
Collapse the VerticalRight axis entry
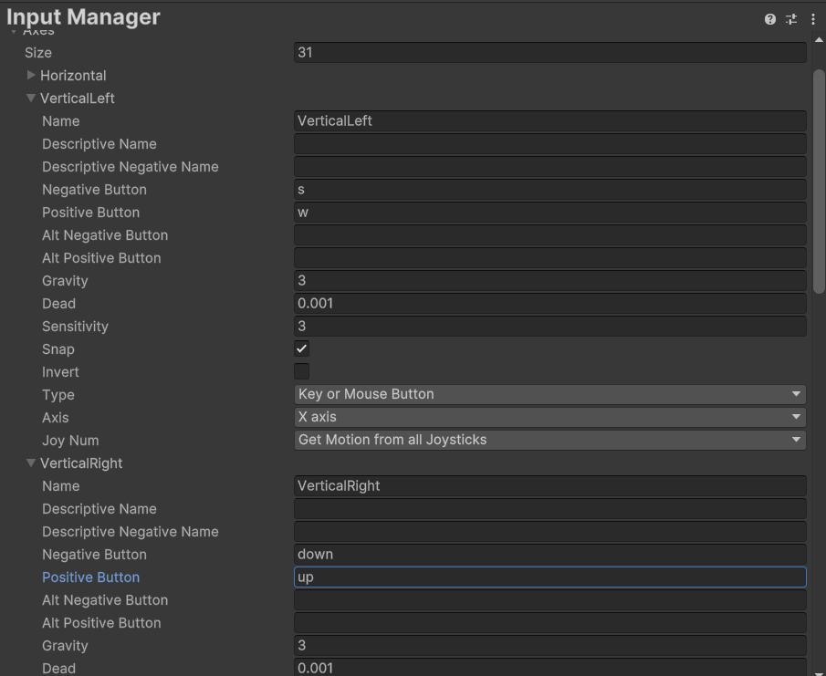coord(31,463)
